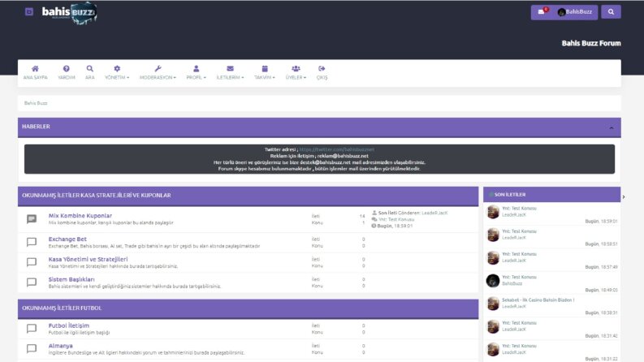The width and height of the screenshot is (644, 362).
Task: Open the Almanya board
Action: 60,346
